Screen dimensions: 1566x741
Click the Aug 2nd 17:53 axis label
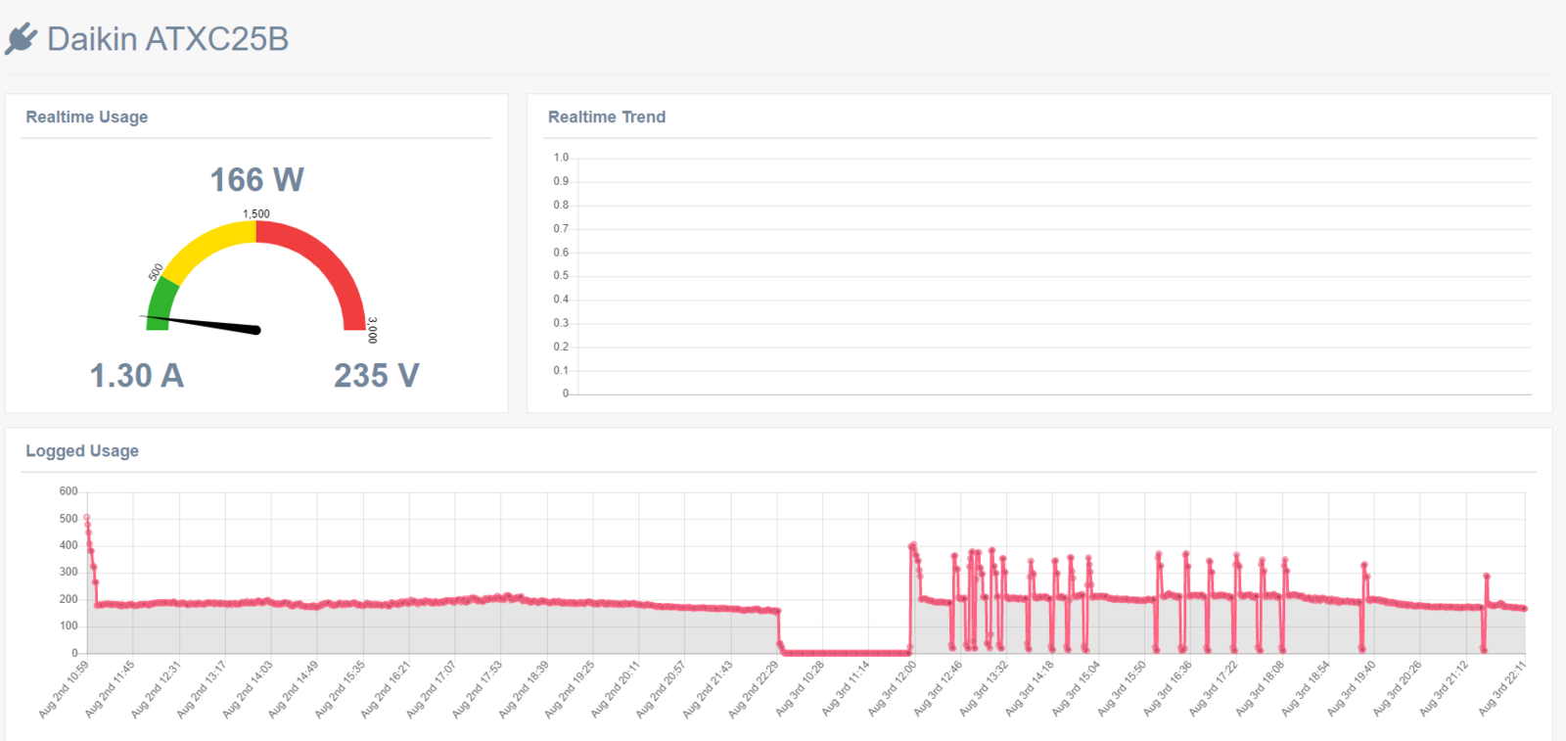coord(478,690)
